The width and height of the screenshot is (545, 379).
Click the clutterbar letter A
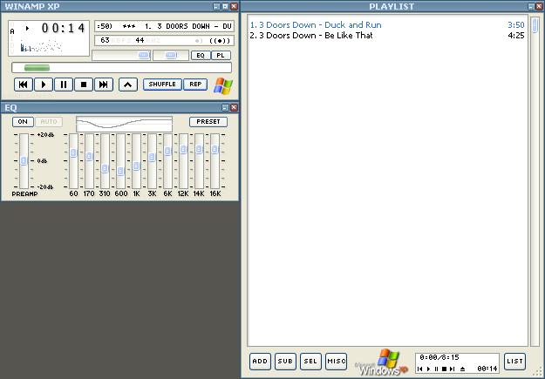[12, 31]
